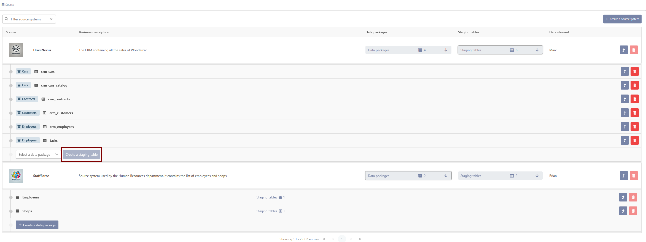This screenshot has width=646, height=242.
Task: Click the Source breadcrumb icon
Action: point(3,5)
